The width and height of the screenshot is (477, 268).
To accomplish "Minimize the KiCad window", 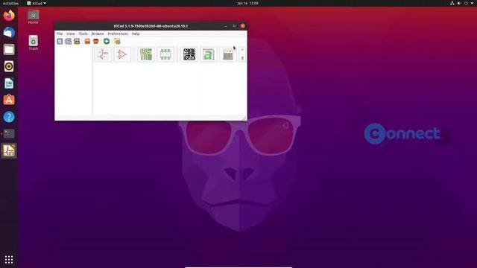I will pos(225,26).
